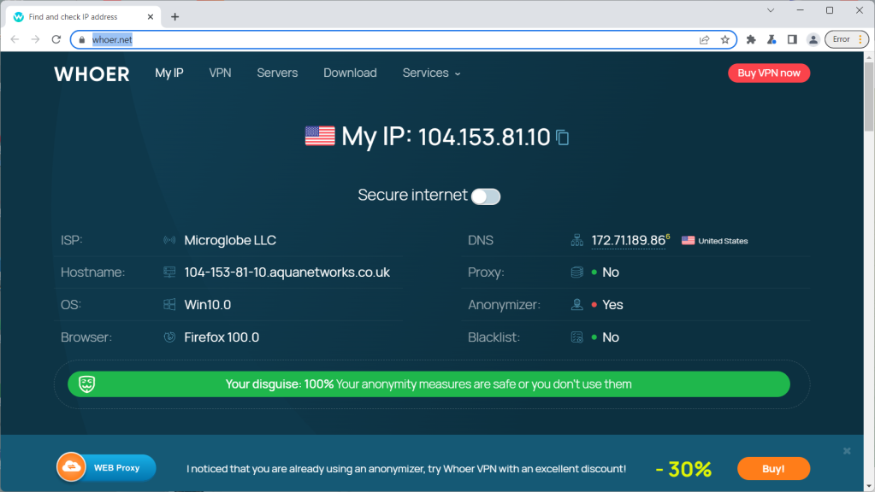Screen dimensions: 875x492
Task: Minimize the Chrome window
Action: coord(801,10)
